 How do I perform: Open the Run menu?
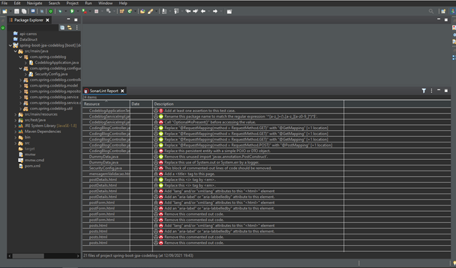pos(89,3)
